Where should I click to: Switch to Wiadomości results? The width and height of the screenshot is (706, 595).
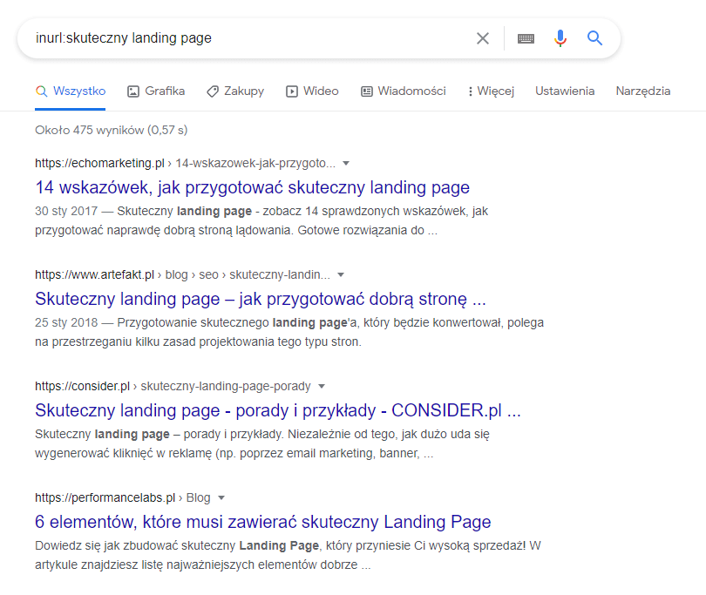(x=404, y=91)
